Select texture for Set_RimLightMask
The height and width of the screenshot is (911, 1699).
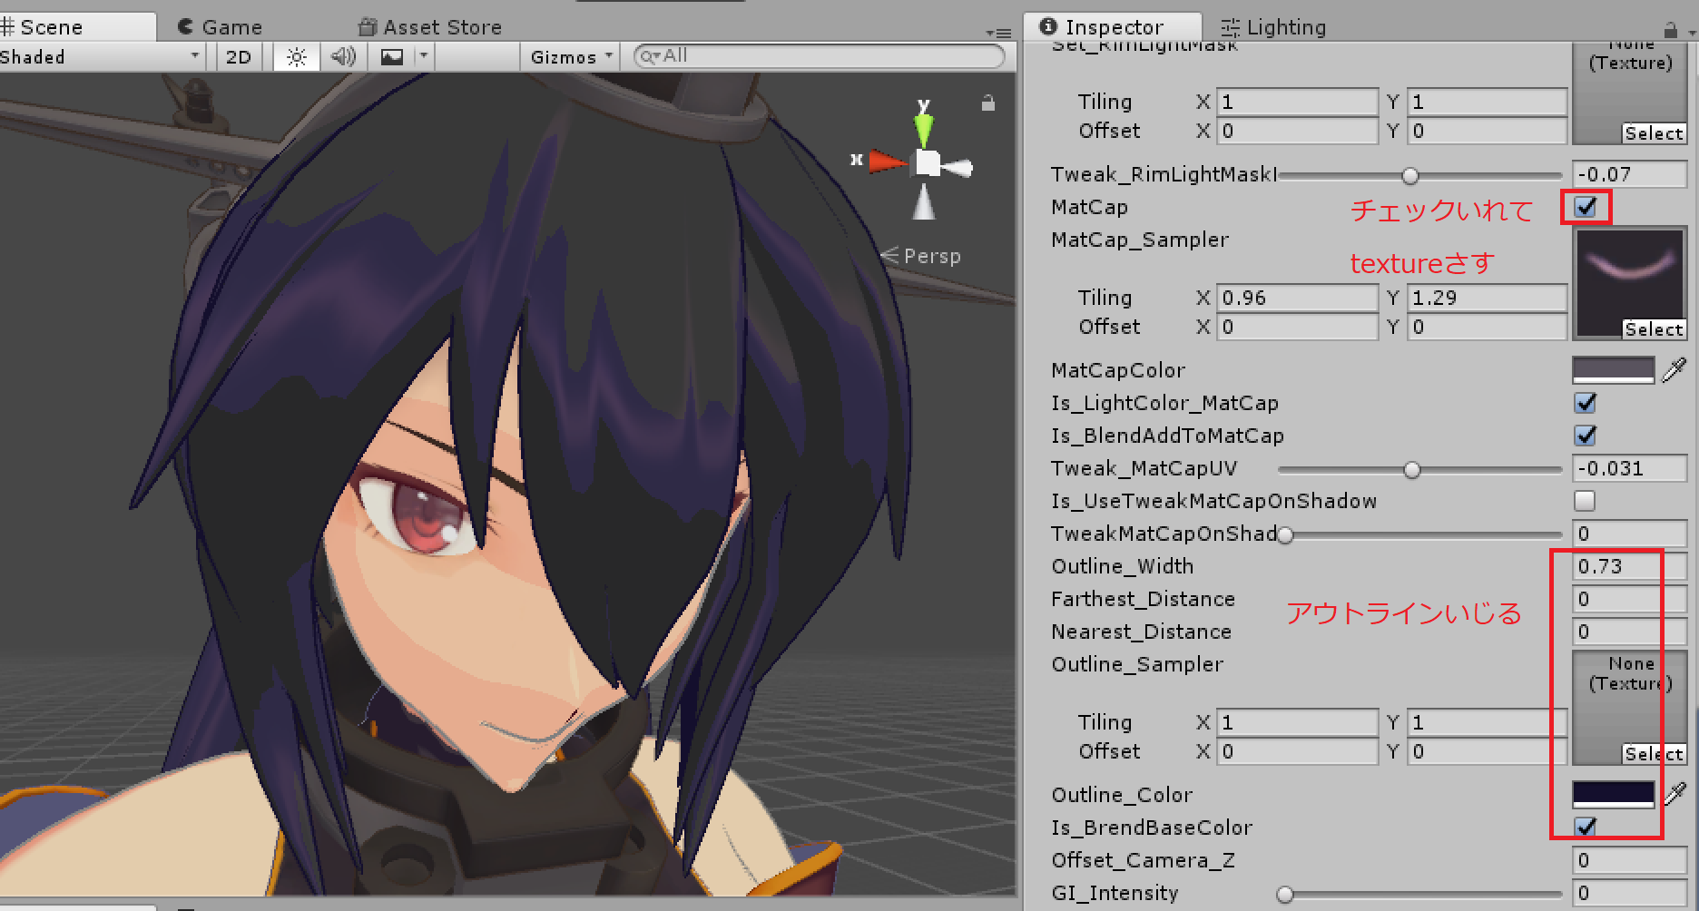click(x=1654, y=133)
